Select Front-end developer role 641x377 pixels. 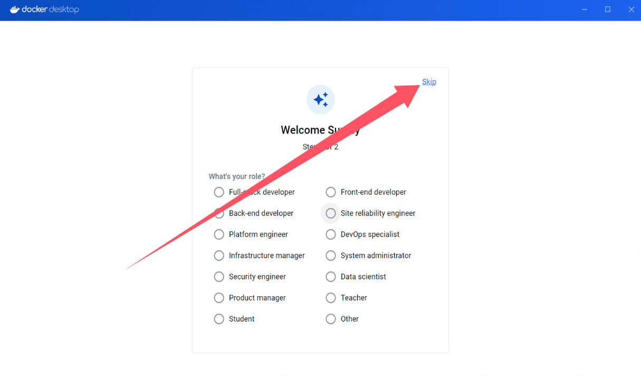331,192
